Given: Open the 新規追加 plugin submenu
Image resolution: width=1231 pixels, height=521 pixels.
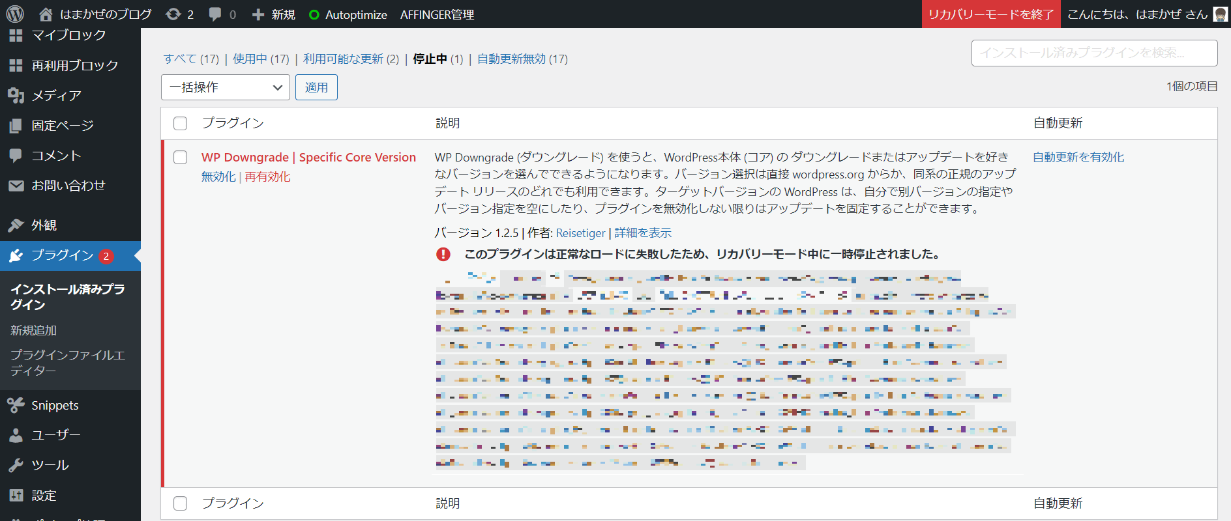Looking at the screenshot, I should pos(33,330).
